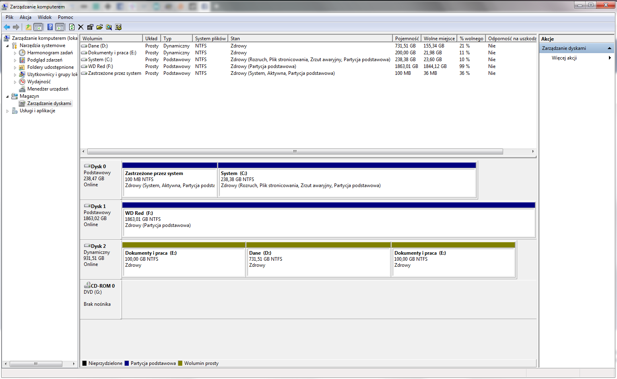
Task: Expand Użytkownicy i grupy lokalne node
Action: coord(15,75)
